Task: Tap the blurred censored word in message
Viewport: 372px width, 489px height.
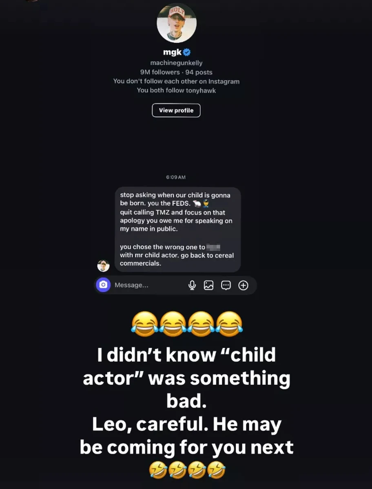Action: point(213,247)
